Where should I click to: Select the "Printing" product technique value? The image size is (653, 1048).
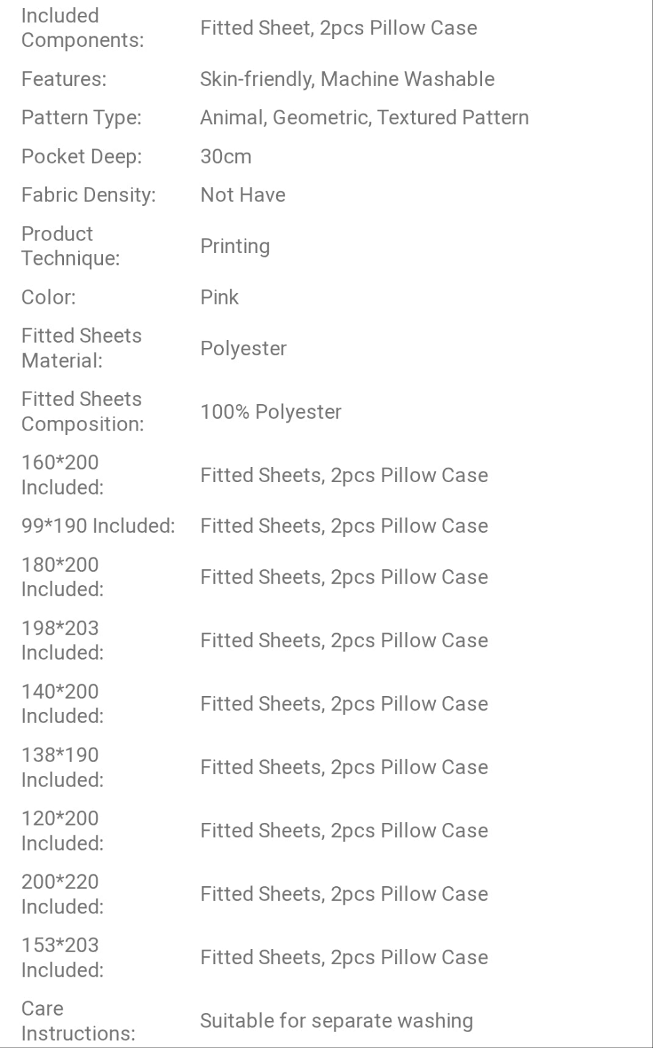[x=234, y=246]
